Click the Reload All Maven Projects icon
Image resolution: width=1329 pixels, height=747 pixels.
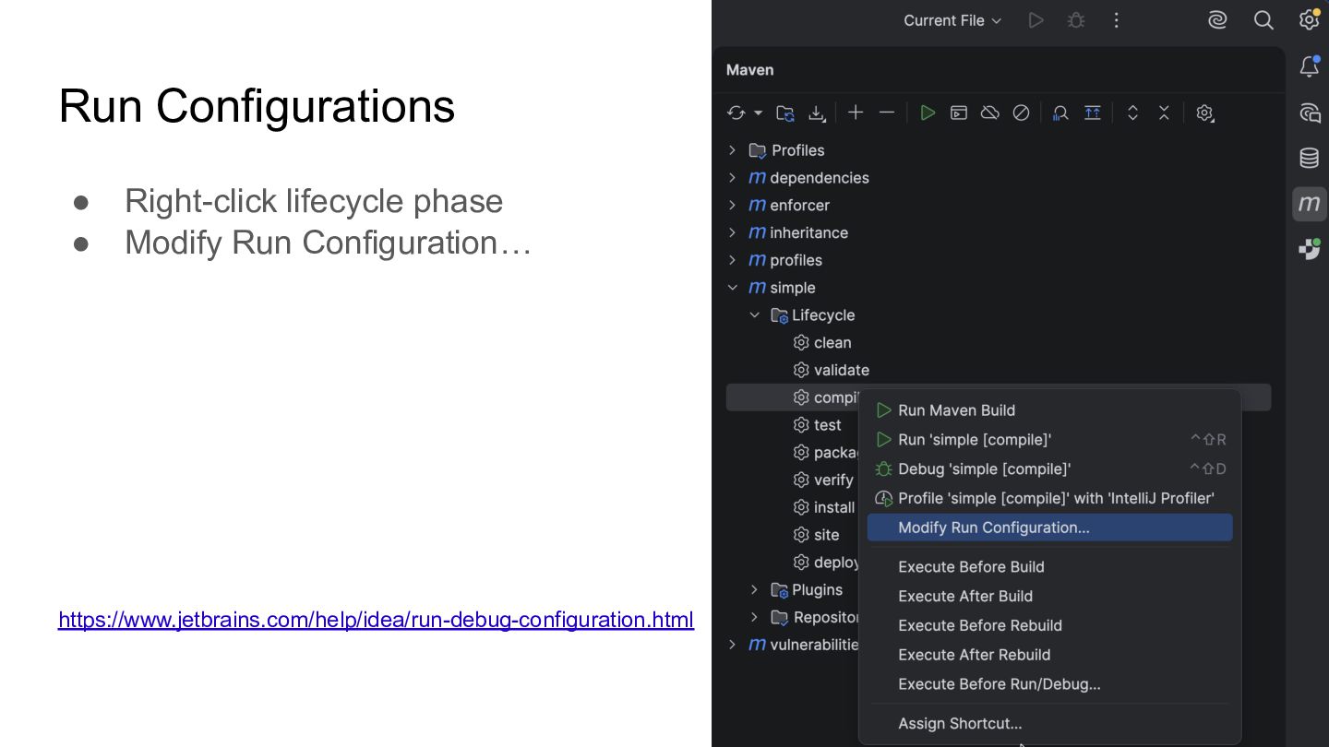pyautogui.click(x=736, y=113)
